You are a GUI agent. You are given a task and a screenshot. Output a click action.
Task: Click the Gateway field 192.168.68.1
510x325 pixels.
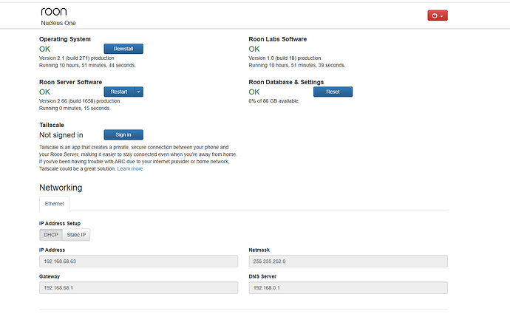[x=138, y=288]
